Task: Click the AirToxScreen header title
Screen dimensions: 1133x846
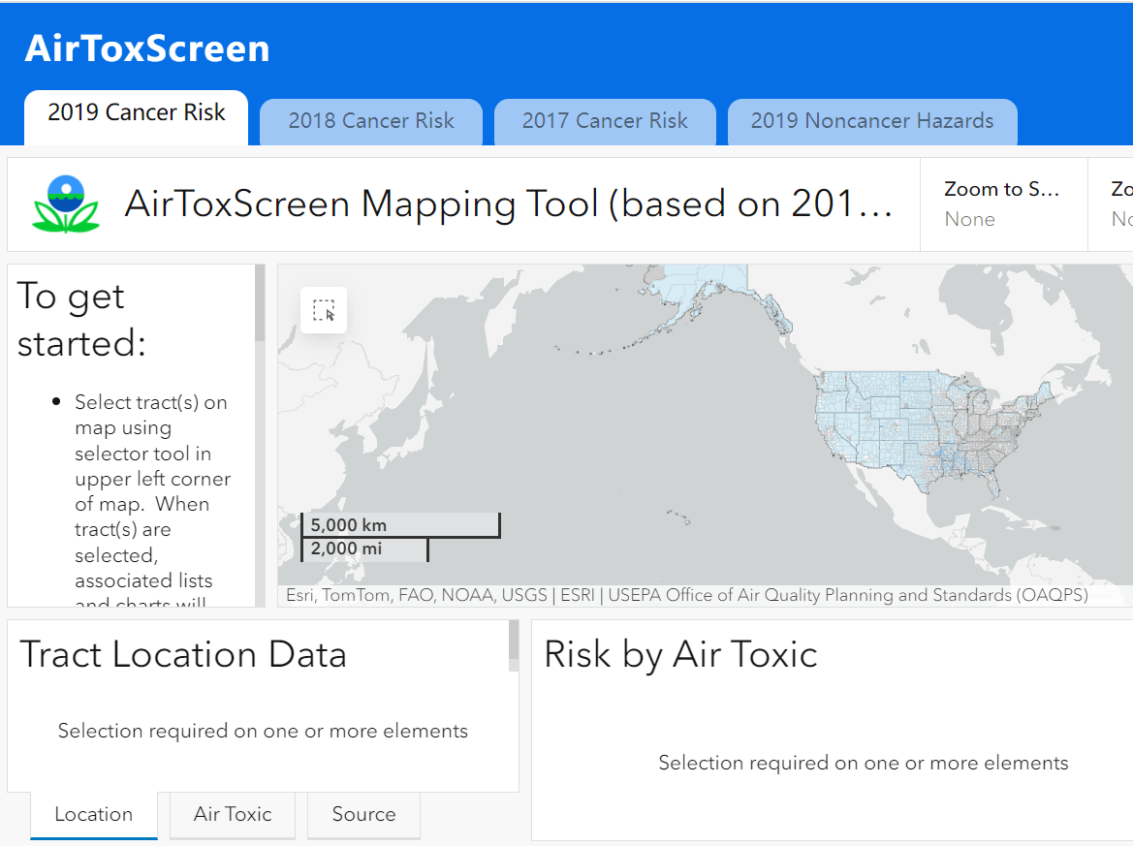Action: 147,48
